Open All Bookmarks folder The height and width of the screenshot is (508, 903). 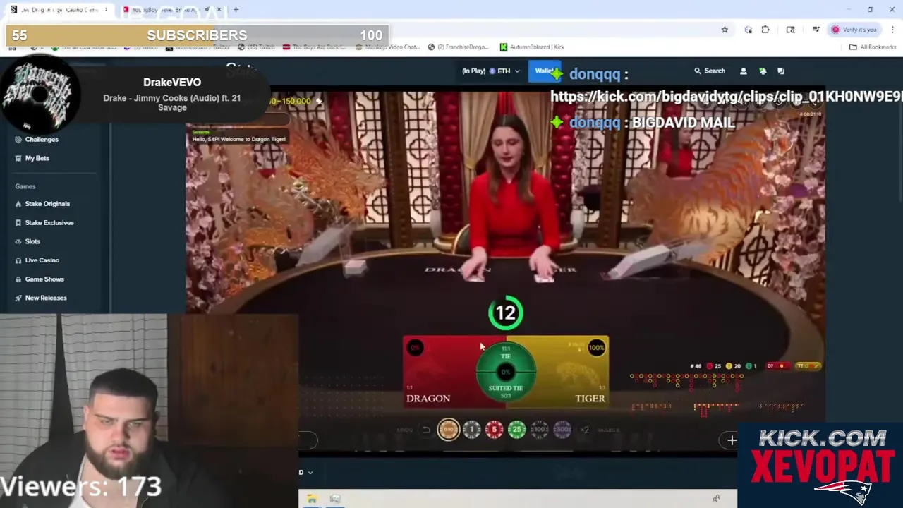click(873, 47)
